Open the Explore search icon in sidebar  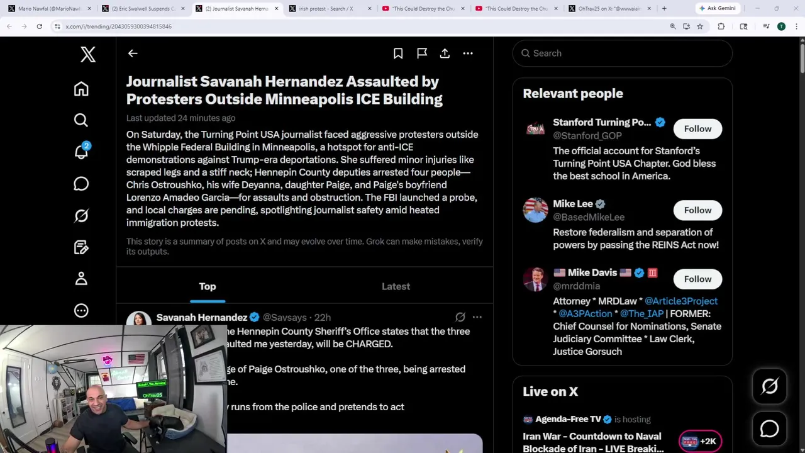coord(81,120)
